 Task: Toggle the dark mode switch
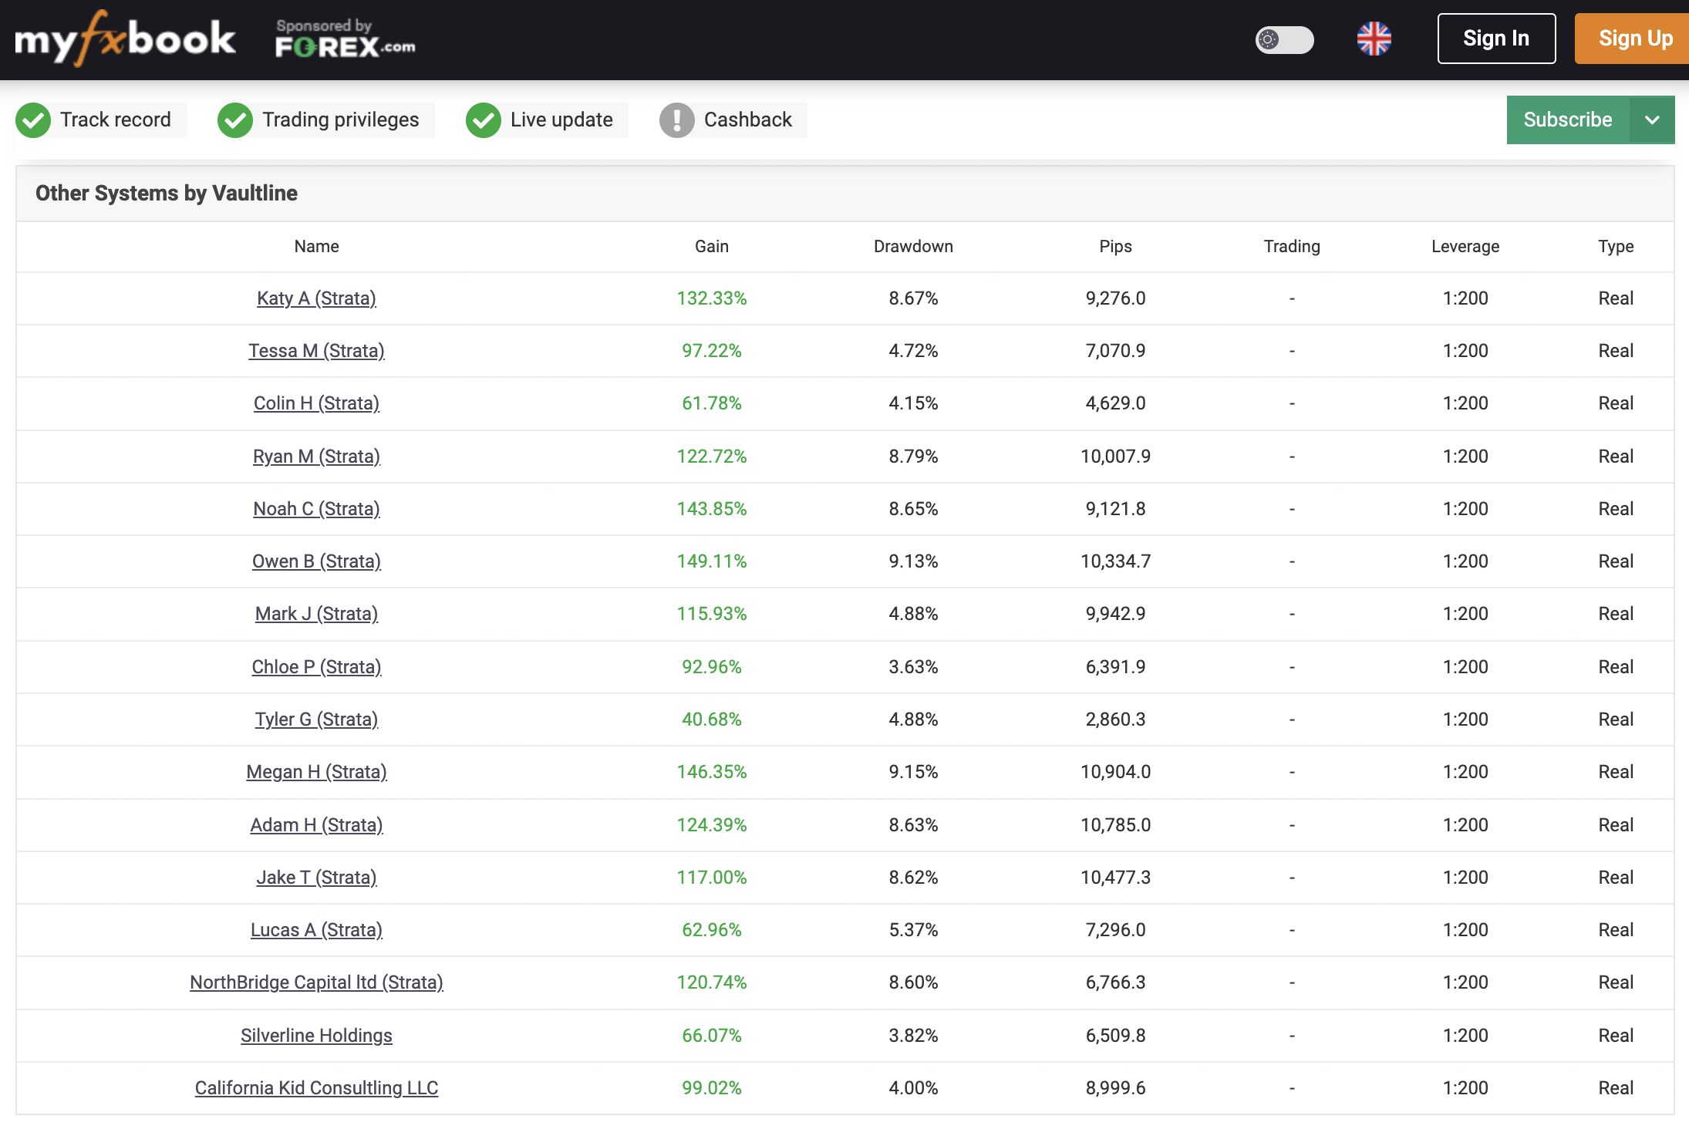[1284, 39]
